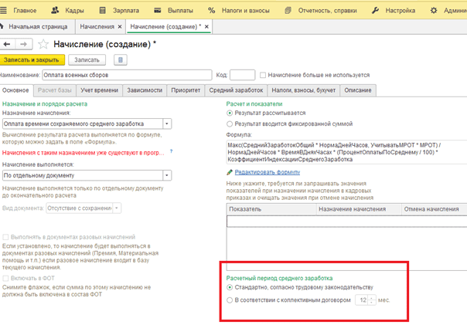Expand the Назначение начисления dropdown
Image resolution: width=467 pixels, height=325 pixels.
point(167,124)
